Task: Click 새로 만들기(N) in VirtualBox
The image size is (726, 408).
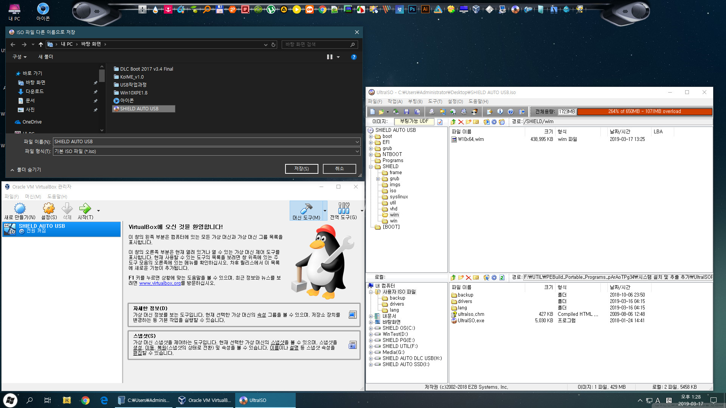Action: [20, 211]
